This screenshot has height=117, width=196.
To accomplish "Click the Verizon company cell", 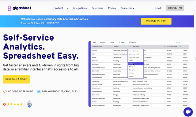I will click(x=94, y=51).
